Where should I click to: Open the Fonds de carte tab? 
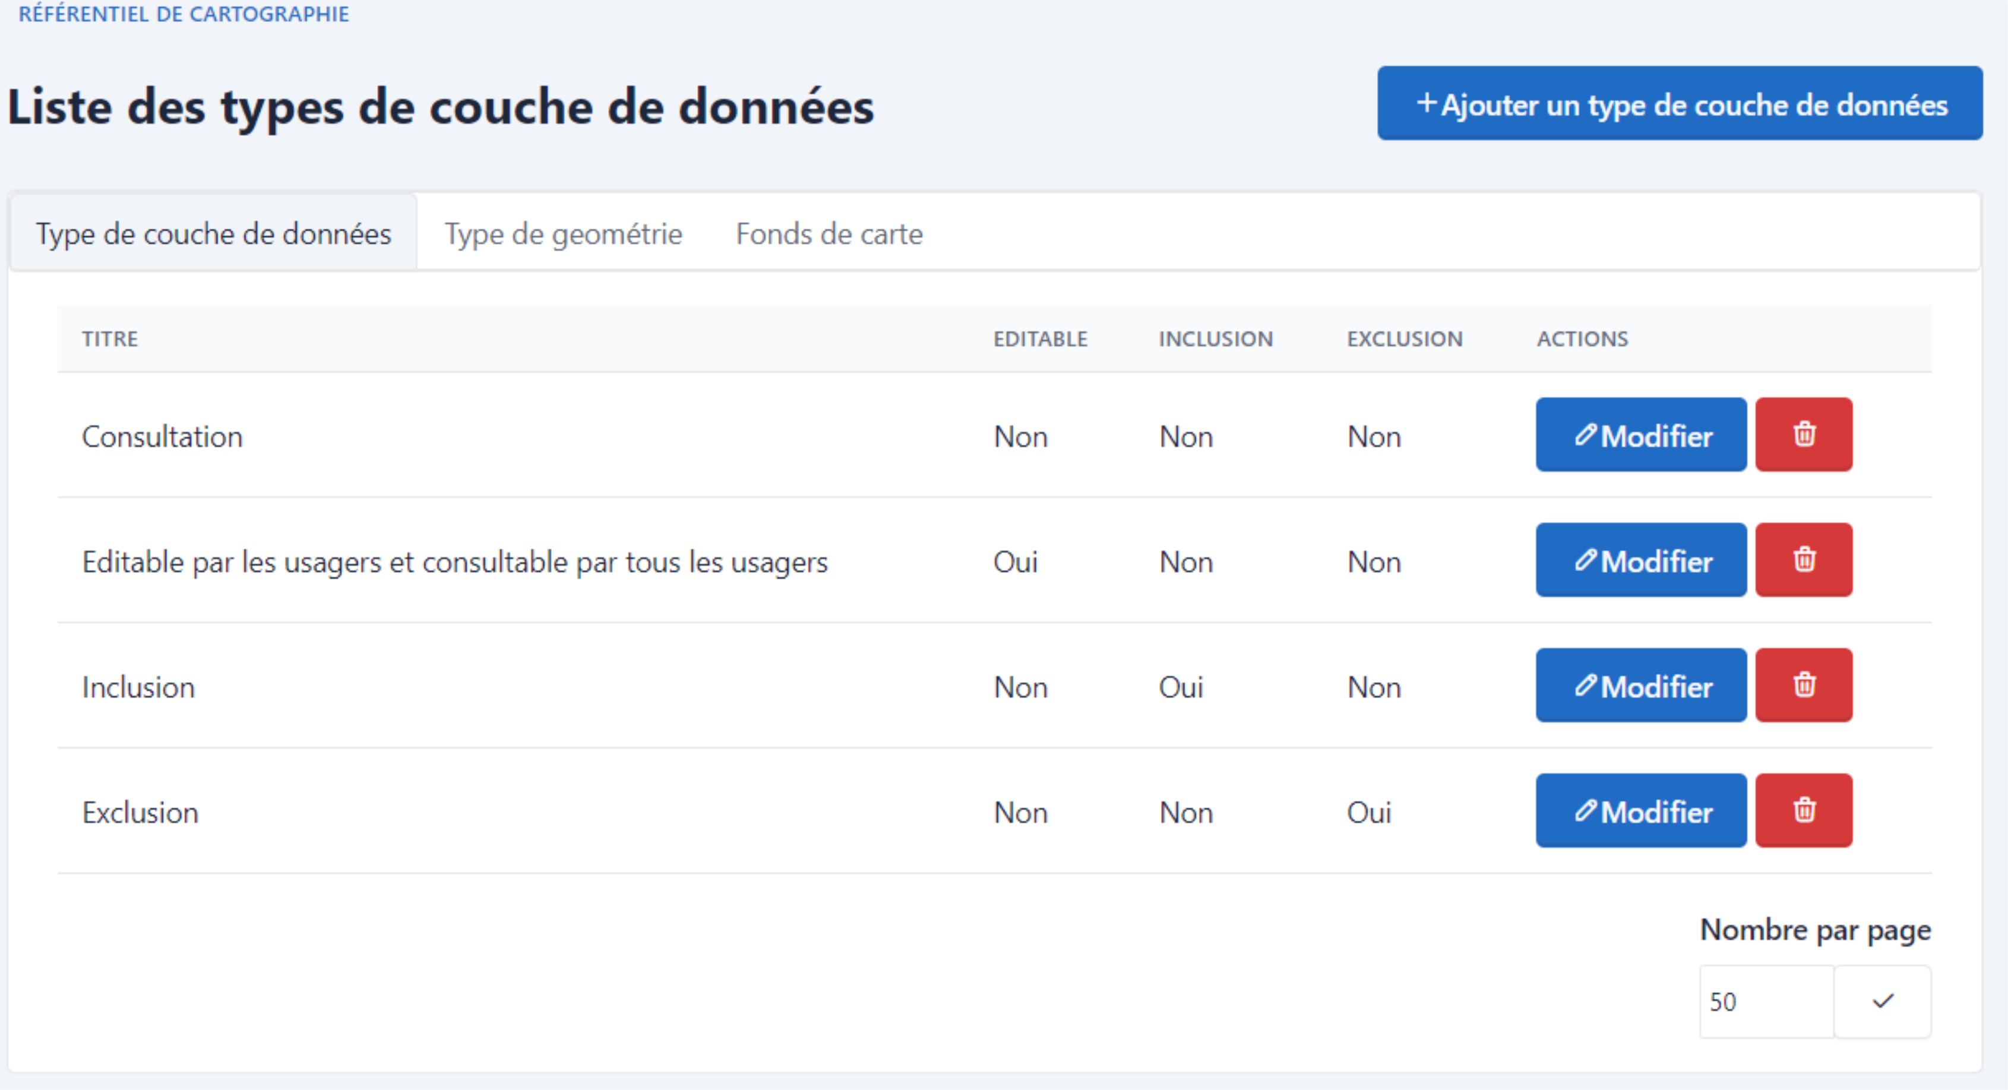(829, 233)
